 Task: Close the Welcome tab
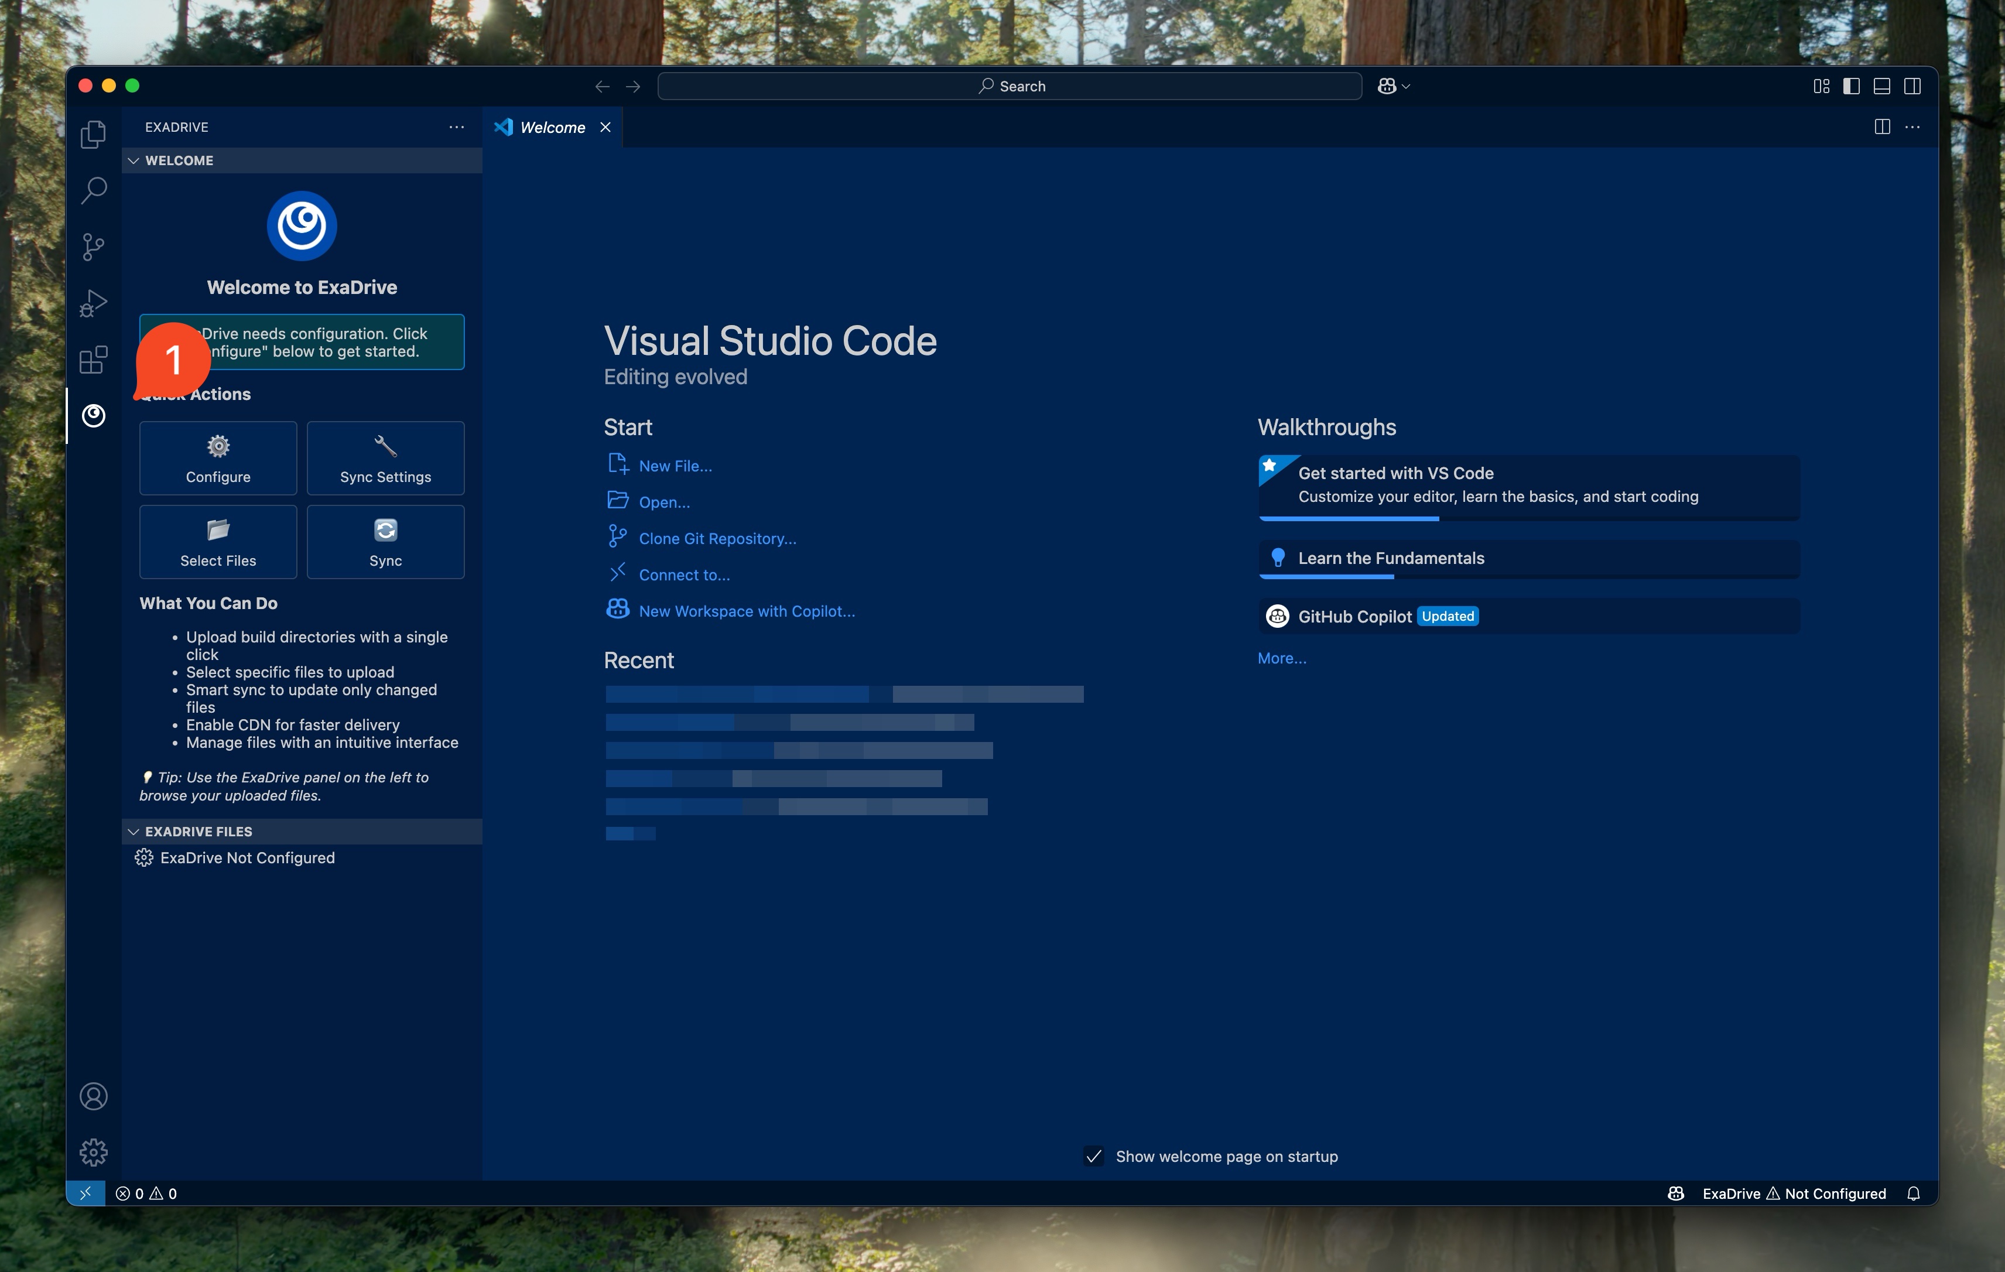606,127
